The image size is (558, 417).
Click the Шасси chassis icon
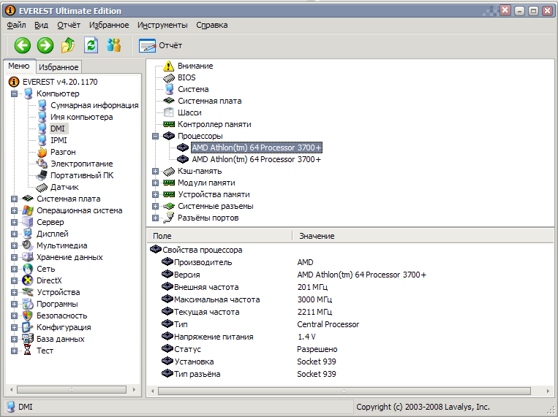[169, 112]
